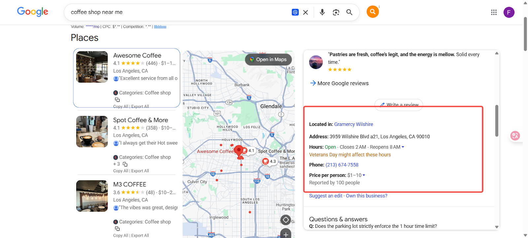Screen dimensions: 528x238
Task: Open Gramercy Wilshire location link
Action: click(353, 124)
